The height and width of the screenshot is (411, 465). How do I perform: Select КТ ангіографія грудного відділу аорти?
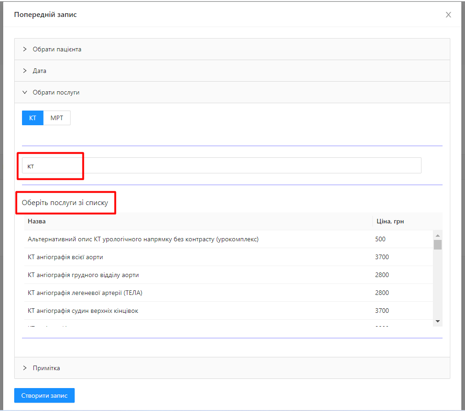pyautogui.click(x=83, y=275)
